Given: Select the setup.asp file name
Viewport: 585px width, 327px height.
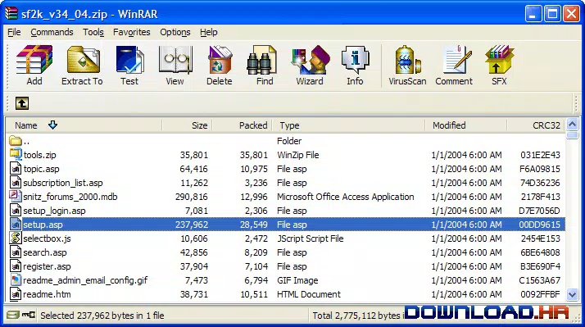Looking at the screenshot, I should click(43, 225).
